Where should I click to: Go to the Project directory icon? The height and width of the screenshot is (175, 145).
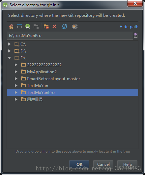point(28,26)
